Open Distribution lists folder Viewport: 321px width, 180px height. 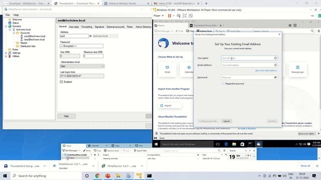tap(28, 46)
